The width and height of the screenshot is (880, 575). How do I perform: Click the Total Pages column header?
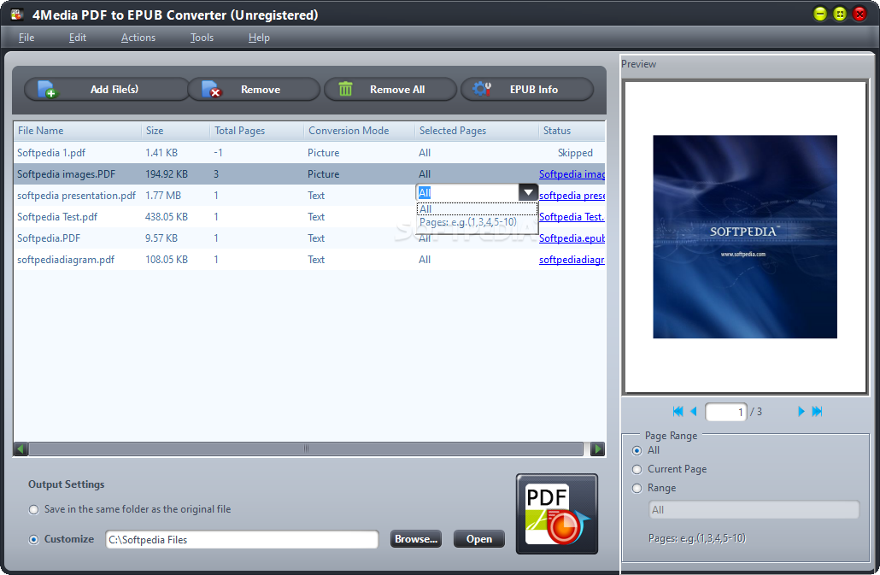coord(256,131)
